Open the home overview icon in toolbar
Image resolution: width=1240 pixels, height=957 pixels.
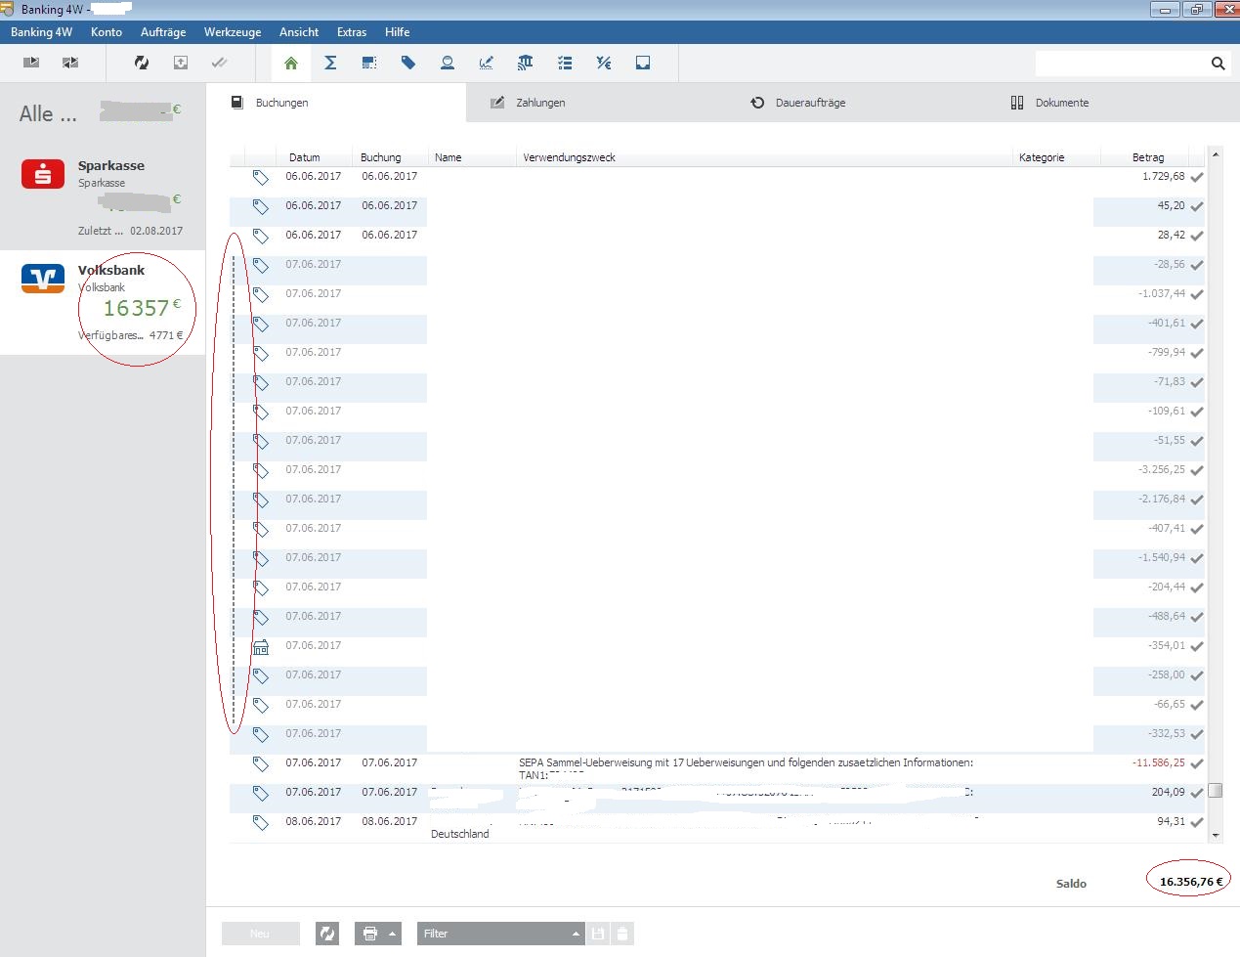(291, 64)
